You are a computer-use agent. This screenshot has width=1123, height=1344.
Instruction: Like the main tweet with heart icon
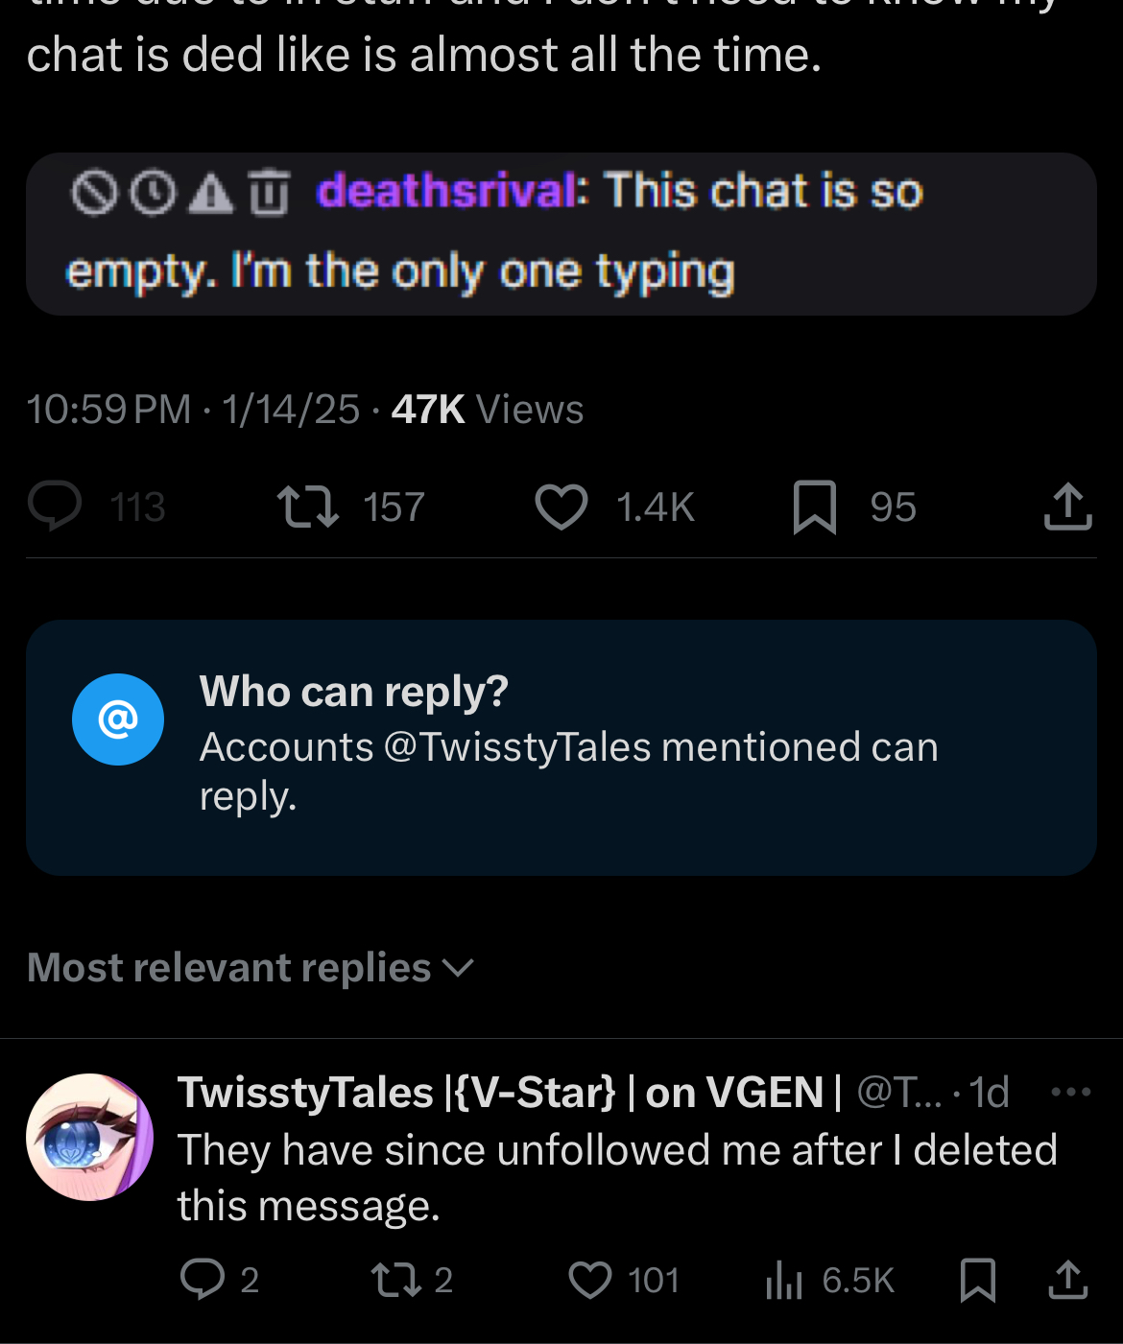tap(561, 507)
